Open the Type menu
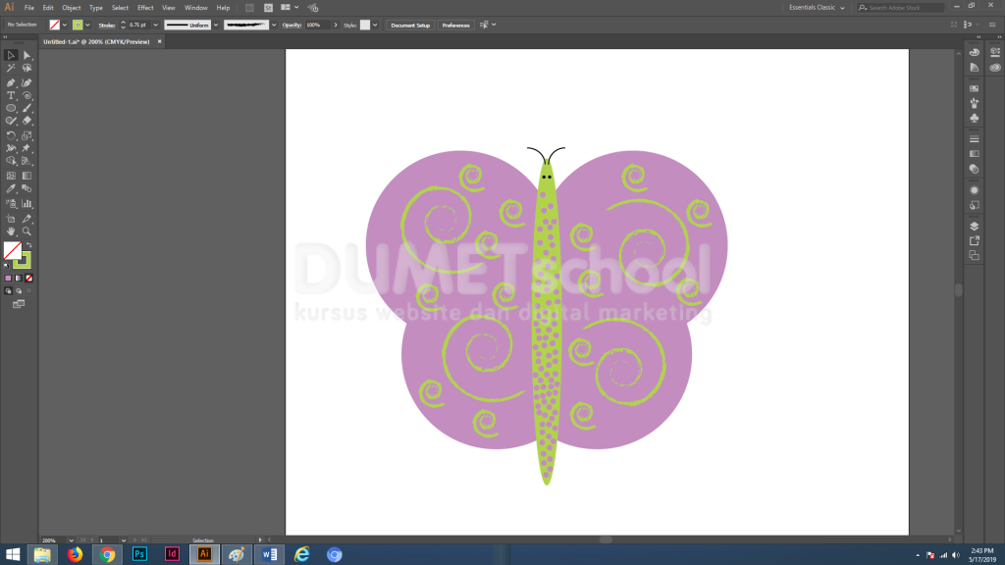This screenshot has width=1005, height=565. click(x=96, y=8)
